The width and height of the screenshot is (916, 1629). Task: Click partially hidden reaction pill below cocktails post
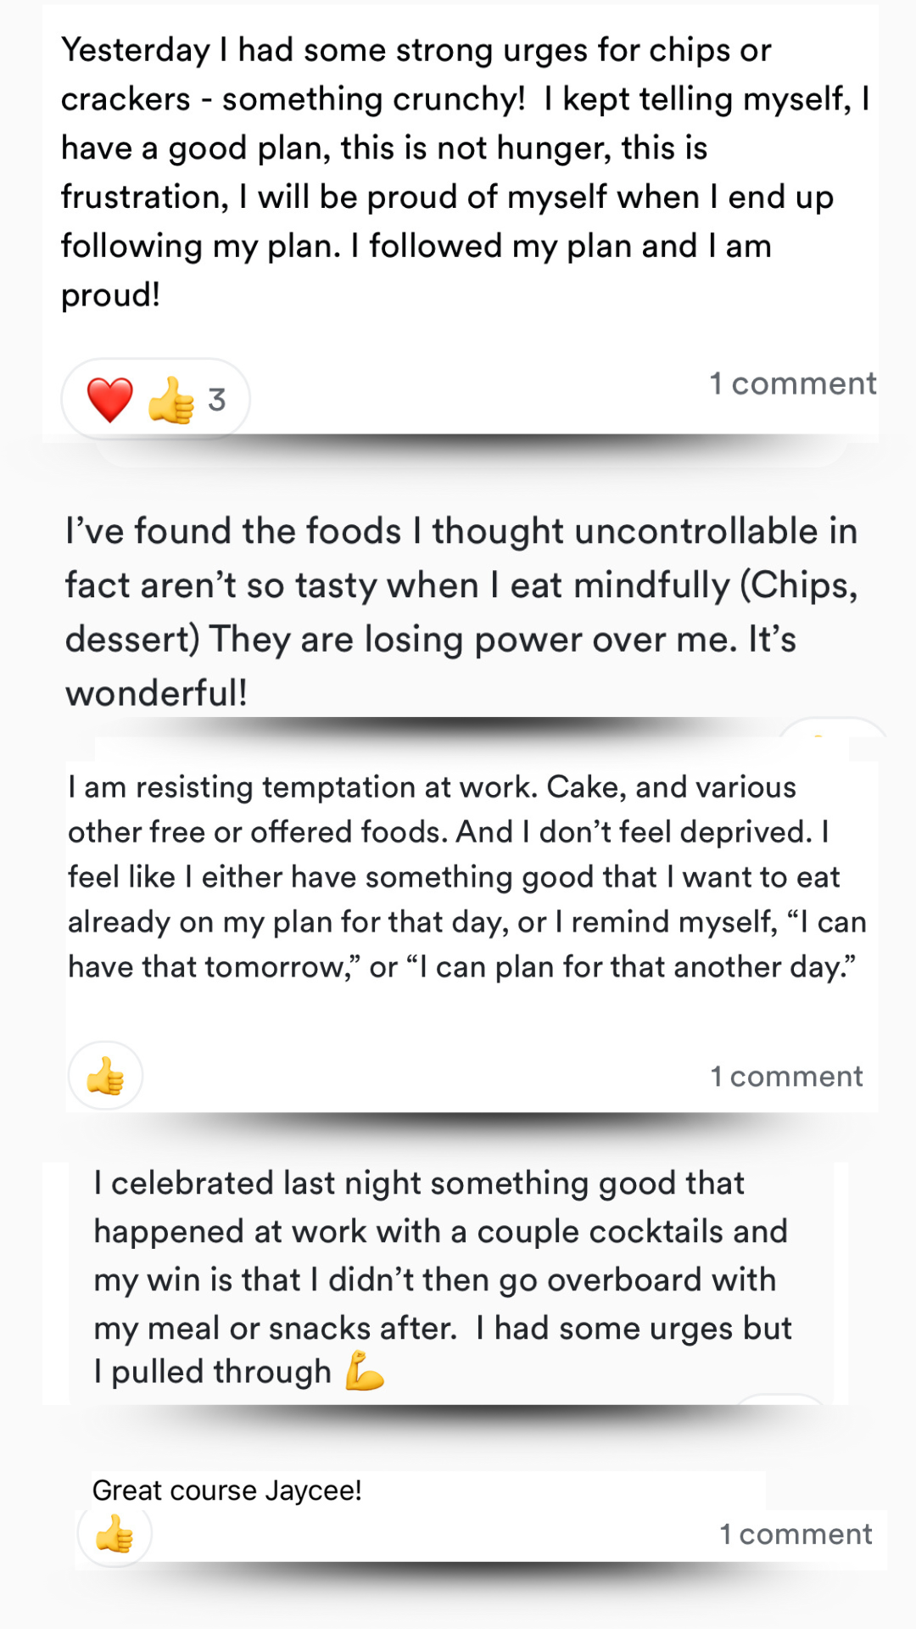780,1400
